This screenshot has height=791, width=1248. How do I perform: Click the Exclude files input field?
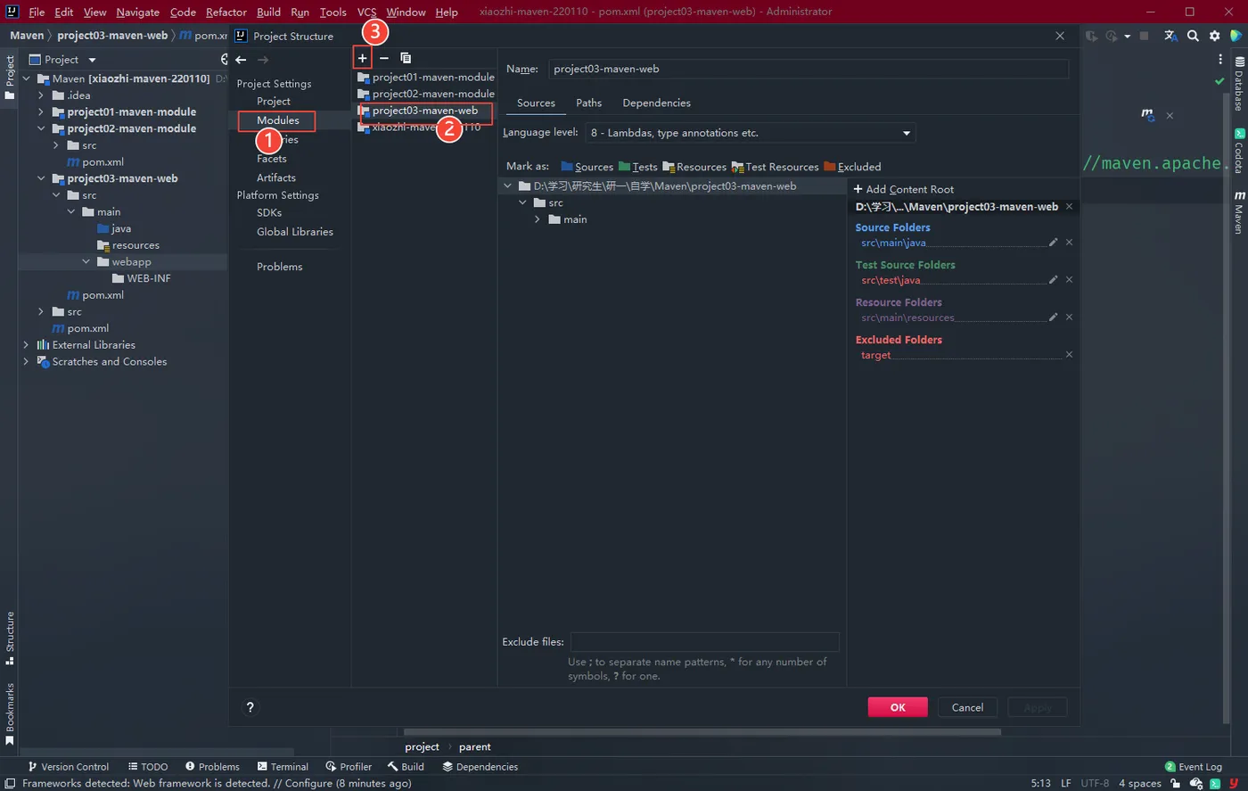[x=704, y=642]
